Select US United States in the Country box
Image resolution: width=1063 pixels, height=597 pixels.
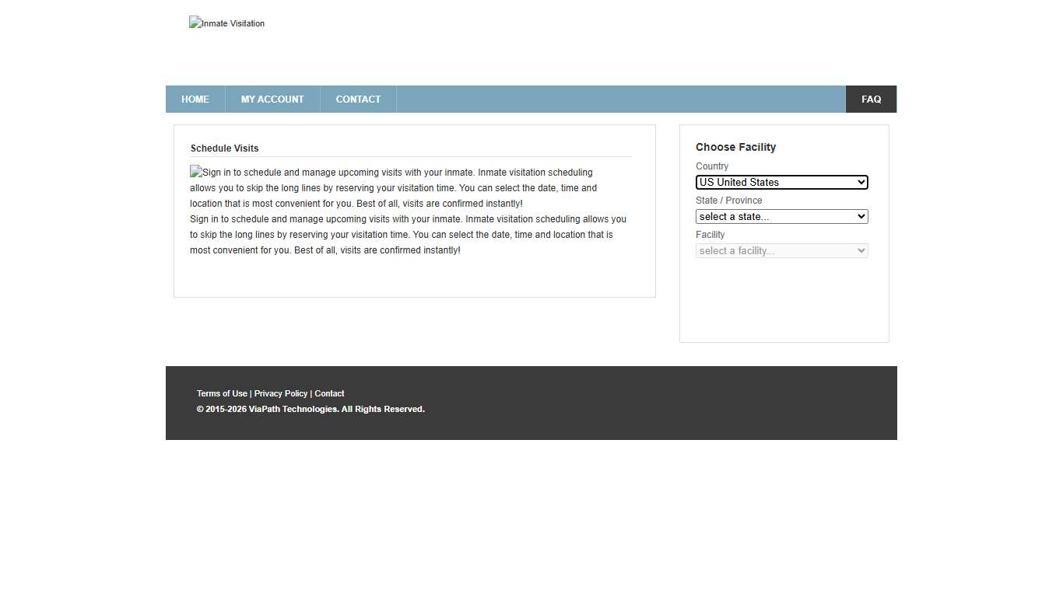click(x=781, y=182)
